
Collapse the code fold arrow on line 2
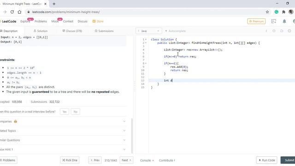pyautogui.click(x=146, y=43)
